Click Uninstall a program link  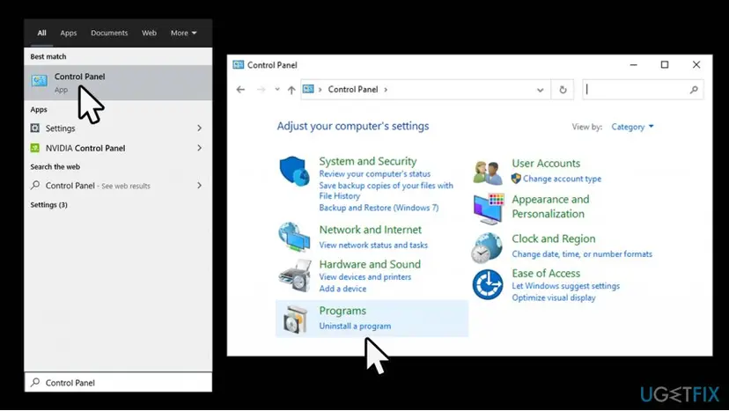[x=355, y=326]
